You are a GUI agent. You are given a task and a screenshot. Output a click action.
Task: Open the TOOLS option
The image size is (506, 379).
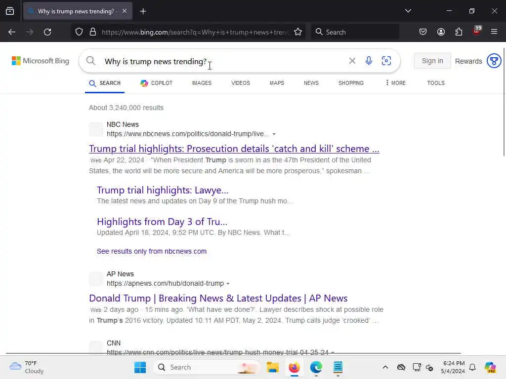436,83
